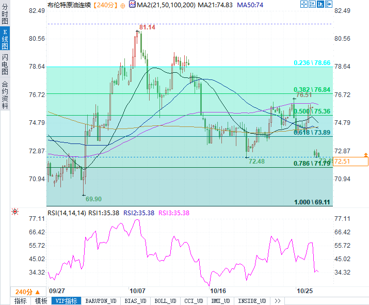This screenshot has height=305, width=369.
Task: Click the blue play-arrow icon at top right
Action: pos(320,4)
